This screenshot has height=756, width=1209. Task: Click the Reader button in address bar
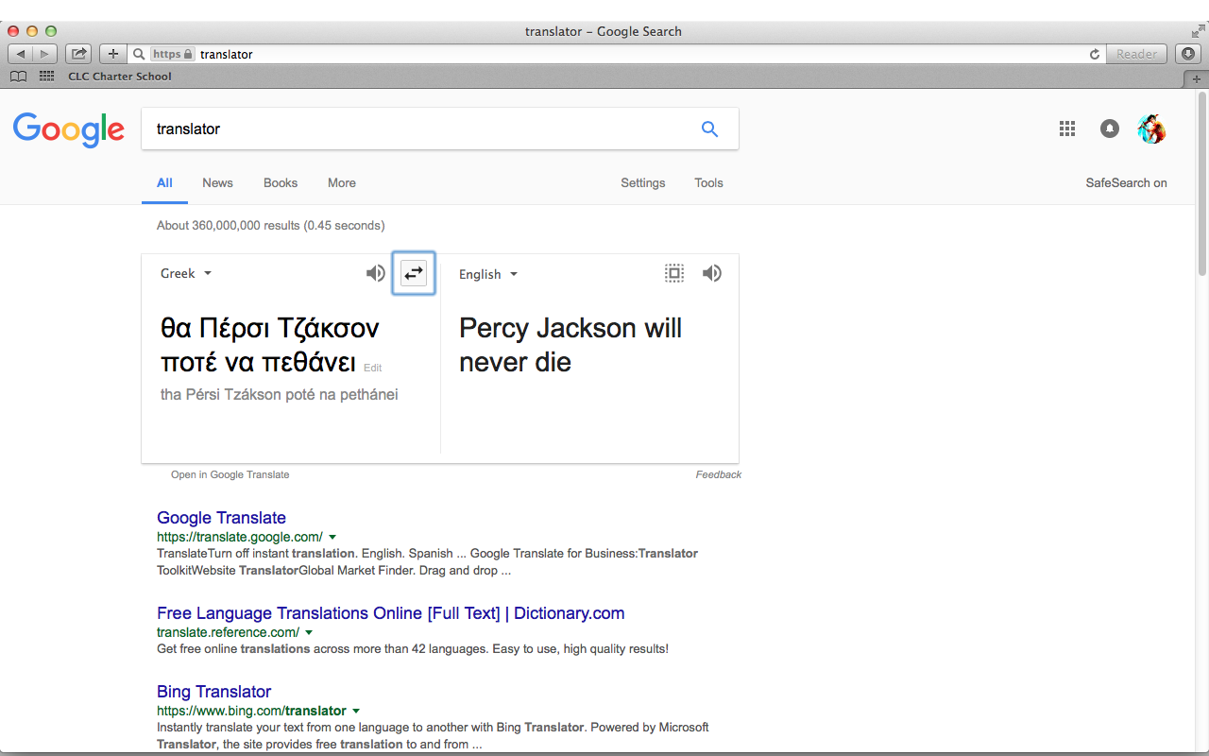click(1136, 54)
